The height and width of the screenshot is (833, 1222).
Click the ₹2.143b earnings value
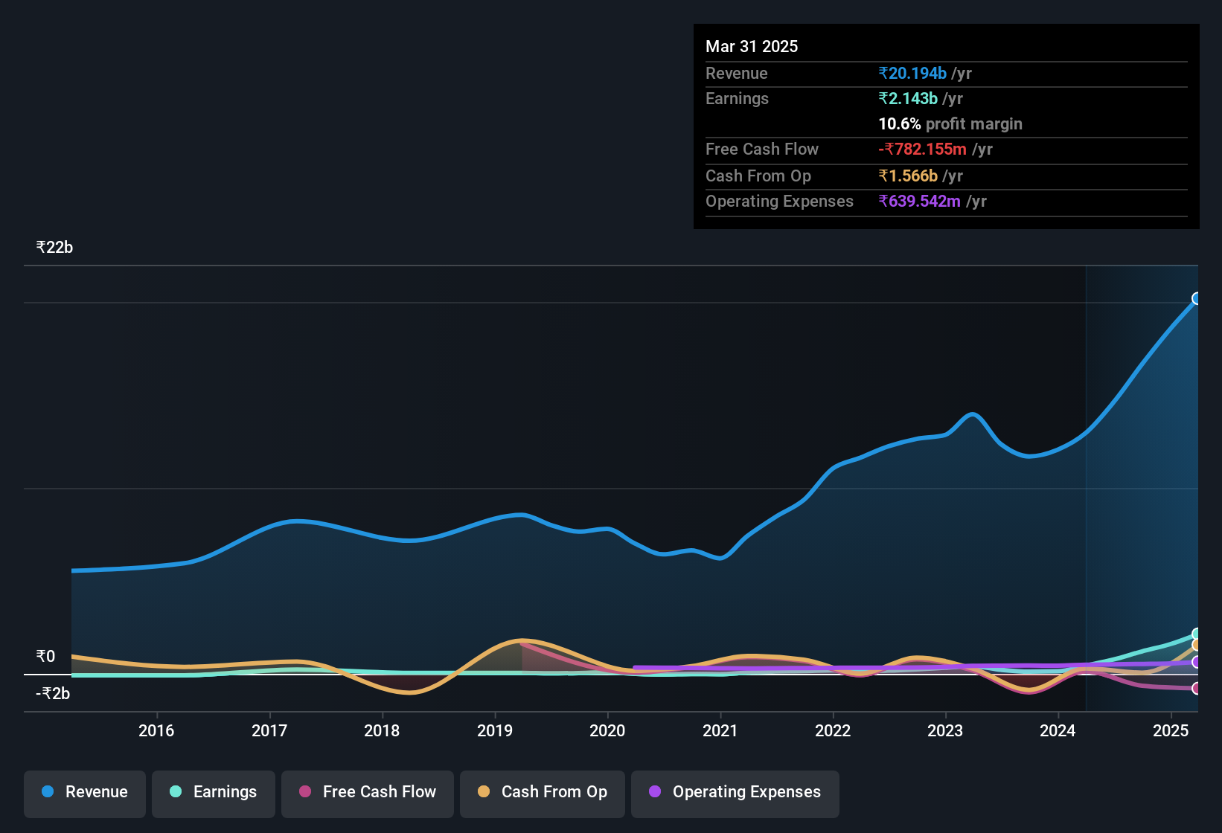[908, 98]
